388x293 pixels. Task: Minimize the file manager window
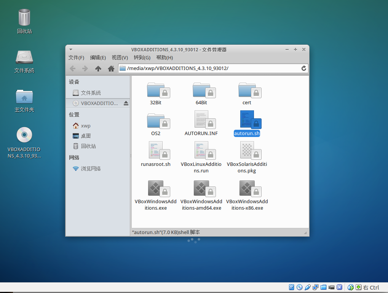287,49
